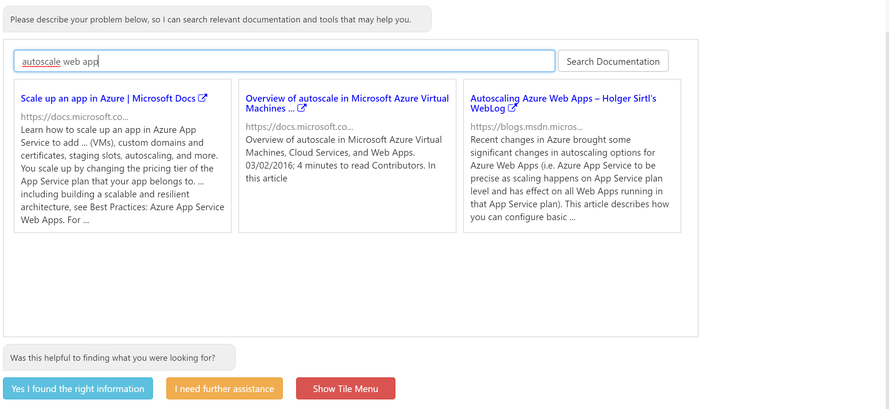This screenshot has width=892, height=409.
Task: Click the Please describe your problem message
Action: click(217, 19)
